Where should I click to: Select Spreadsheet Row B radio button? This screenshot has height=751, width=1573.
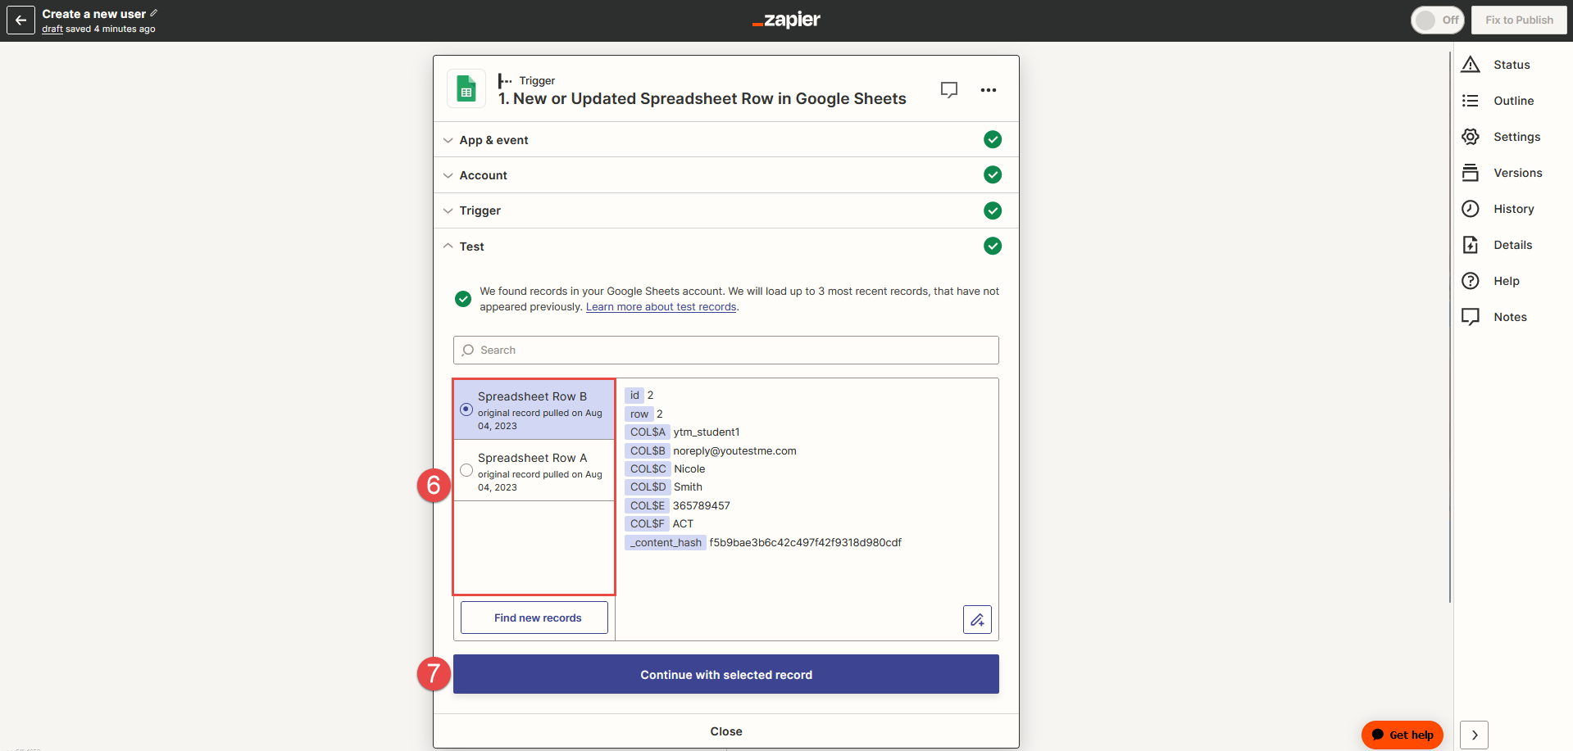466,409
